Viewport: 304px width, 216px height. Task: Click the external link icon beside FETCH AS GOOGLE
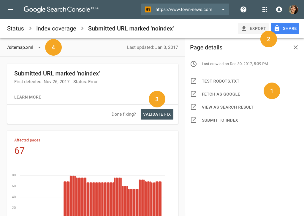click(194, 94)
